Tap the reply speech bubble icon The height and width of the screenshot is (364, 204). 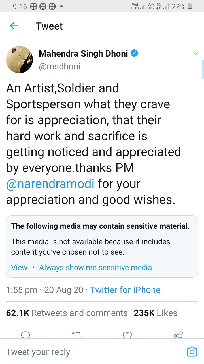(25, 335)
